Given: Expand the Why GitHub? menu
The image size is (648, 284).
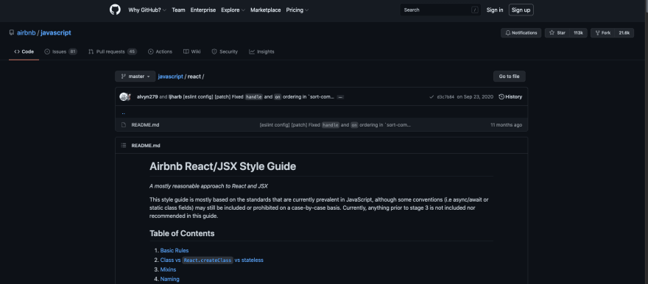Looking at the screenshot, I should (x=147, y=10).
